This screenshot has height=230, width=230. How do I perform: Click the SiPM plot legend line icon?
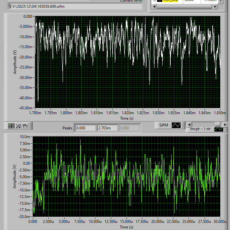(176, 125)
